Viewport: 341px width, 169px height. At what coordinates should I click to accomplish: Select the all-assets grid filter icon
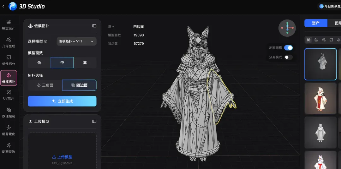308,40
